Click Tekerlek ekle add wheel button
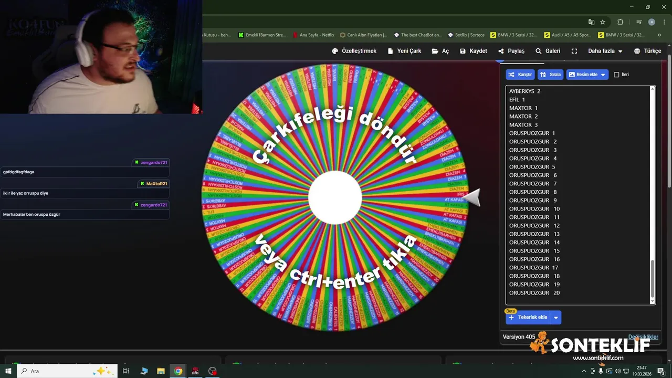 click(x=528, y=317)
